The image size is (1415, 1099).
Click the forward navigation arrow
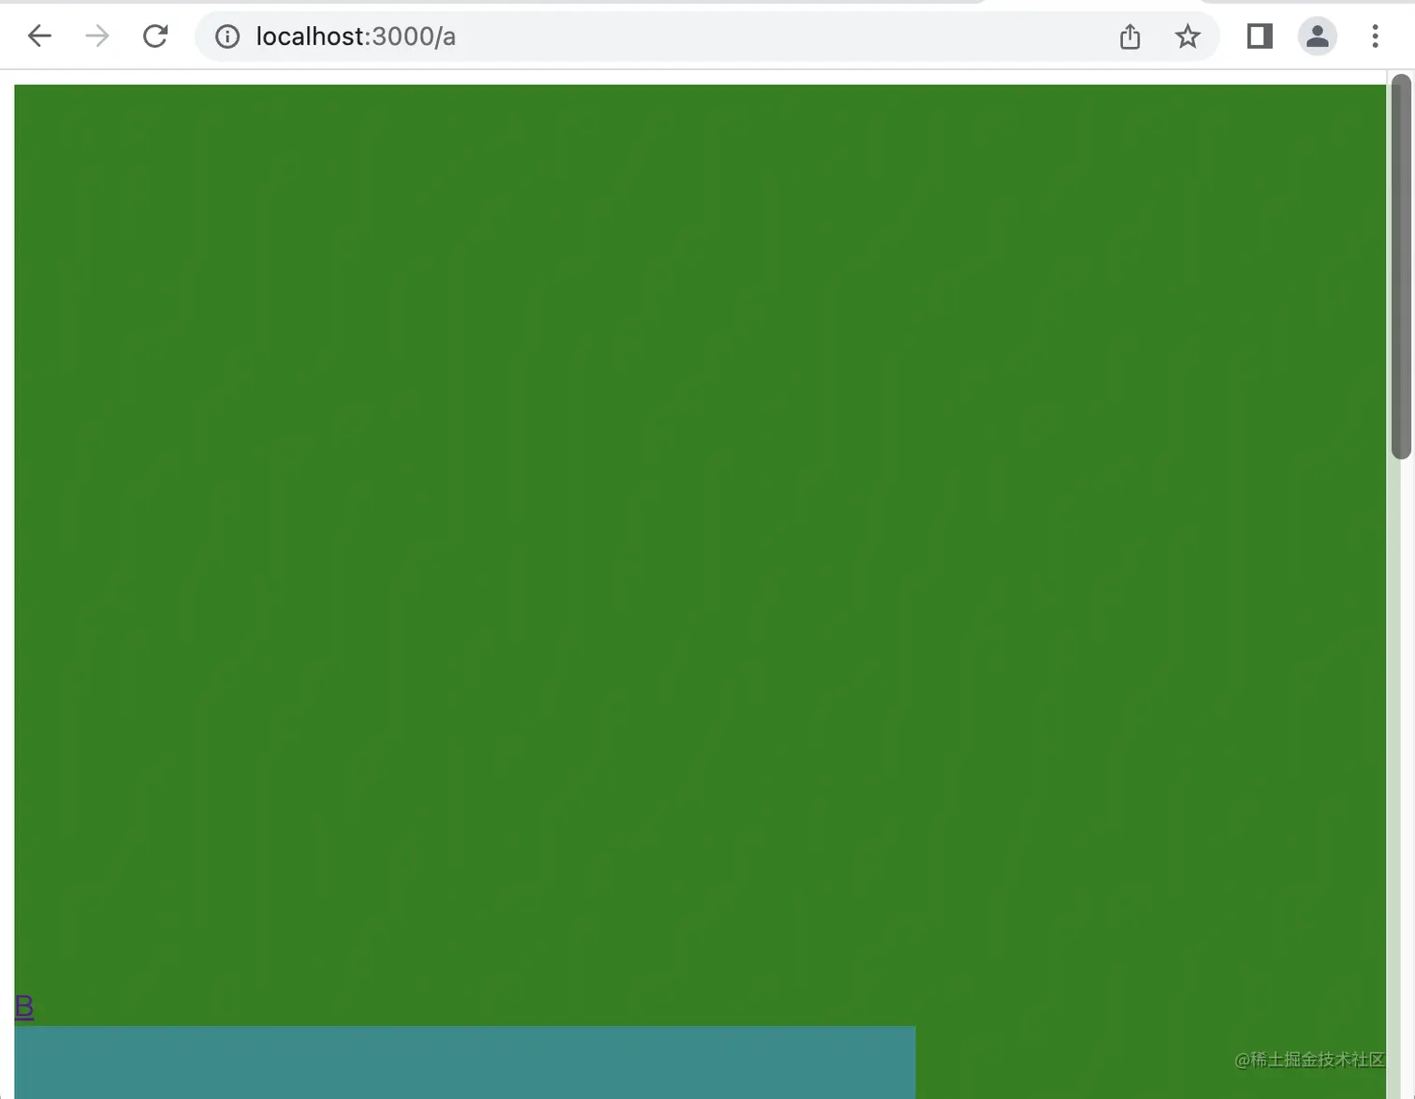pos(97,36)
